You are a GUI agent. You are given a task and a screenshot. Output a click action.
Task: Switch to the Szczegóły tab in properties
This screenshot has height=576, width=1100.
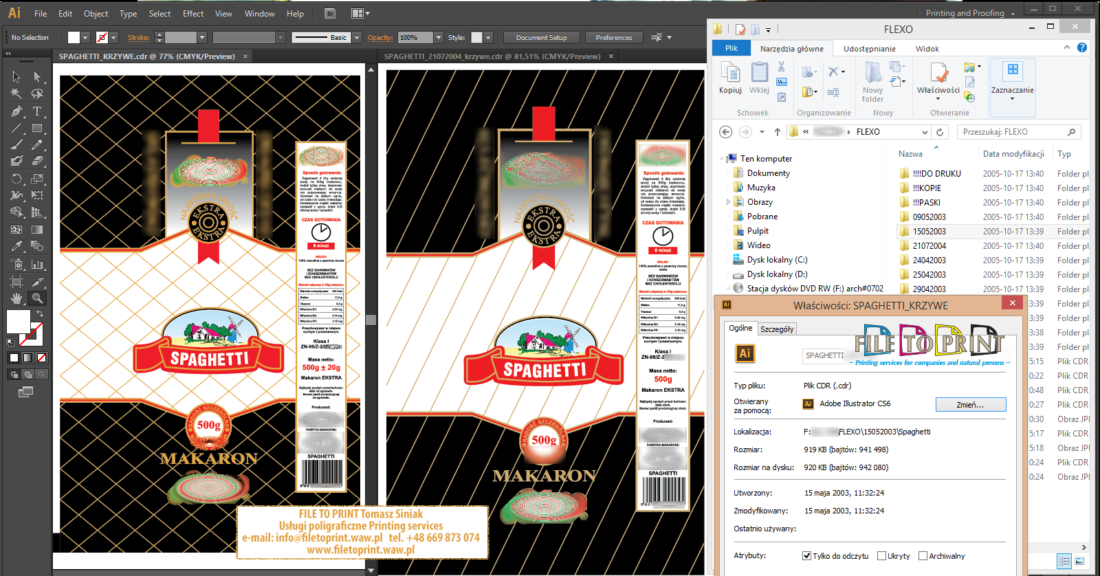pyautogui.click(x=777, y=329)
